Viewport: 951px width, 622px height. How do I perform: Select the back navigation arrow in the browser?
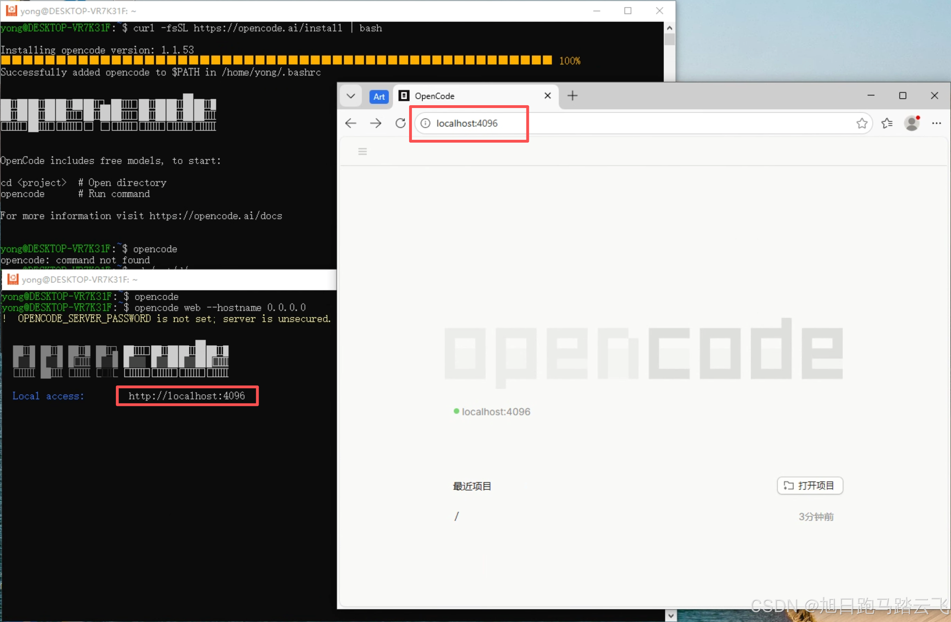pyautogui.click(x=350, y=123)
